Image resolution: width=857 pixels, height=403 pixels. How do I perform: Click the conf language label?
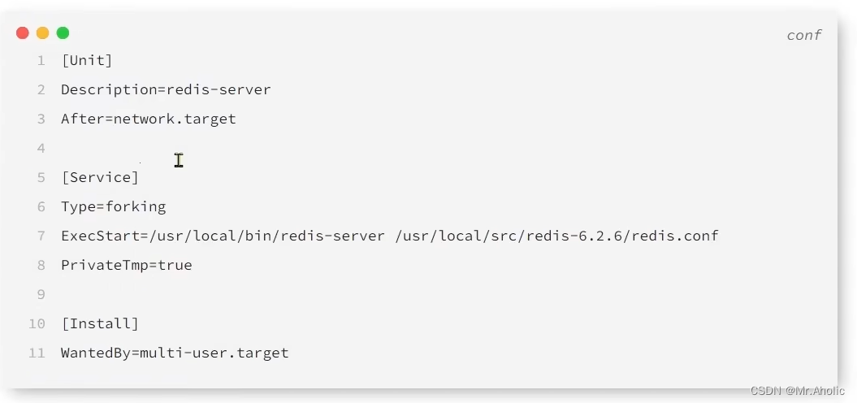[803, 35]
